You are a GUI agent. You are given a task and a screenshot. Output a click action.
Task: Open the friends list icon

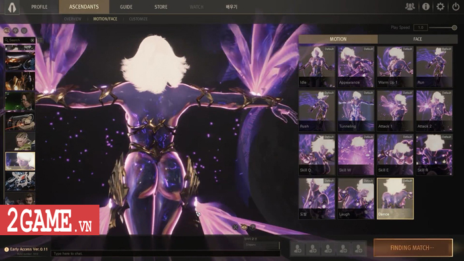coord(410,7)
